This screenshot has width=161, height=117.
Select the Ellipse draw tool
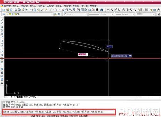pos(2,52)
